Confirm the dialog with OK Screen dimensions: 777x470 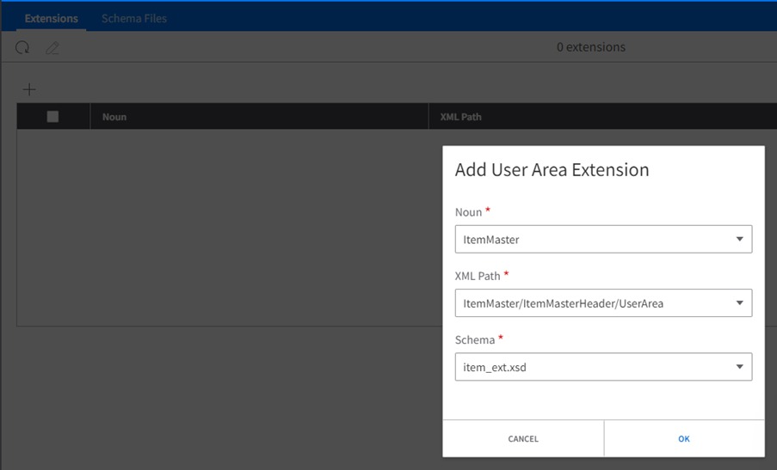[x=684, y=439]
